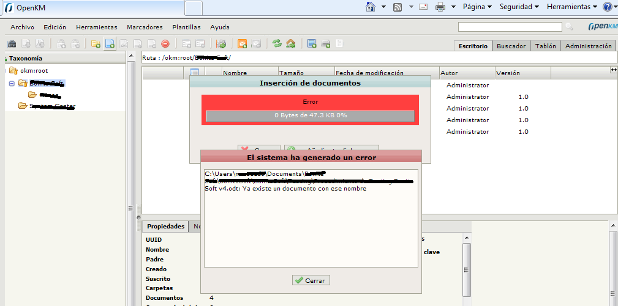The height and width of the screenshot is (306, 618).
Task: Open the Archivo menu
Action: [22, 27]
